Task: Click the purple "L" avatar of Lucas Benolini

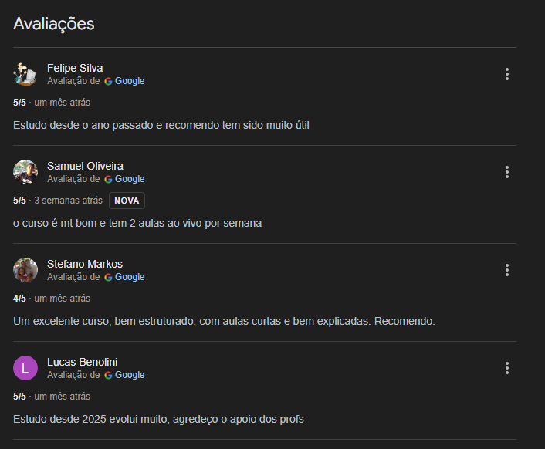Action: coord(25,368)
